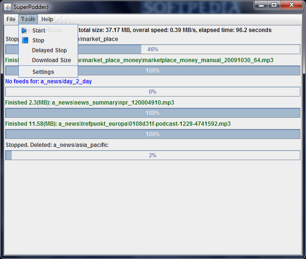Image resolution: width=306 pixels, height=259 pixels.
Task: Choose Download Size menu entry
Action: 48,60
